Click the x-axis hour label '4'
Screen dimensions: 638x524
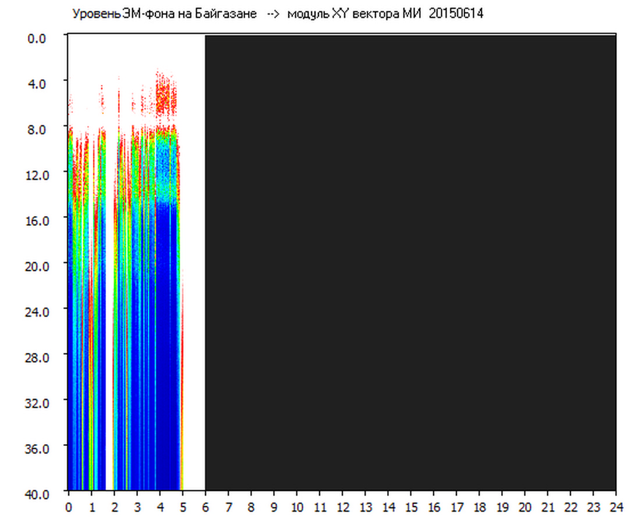pos(160,507)
